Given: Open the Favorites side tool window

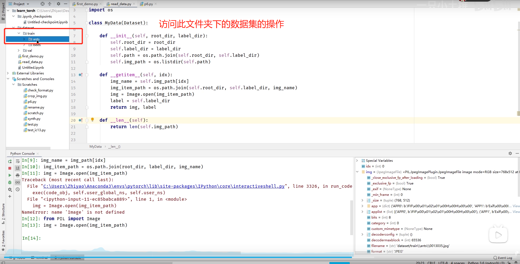Looking at the screenshot, I should (3, 241).
